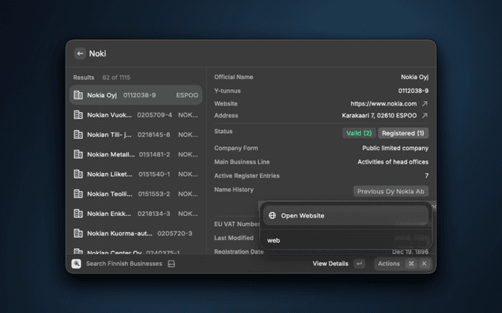The width and height of the screenshot is (502, 313).
Task: Click the K key icon
Action: pyautogui.click(x=424, y=264)
